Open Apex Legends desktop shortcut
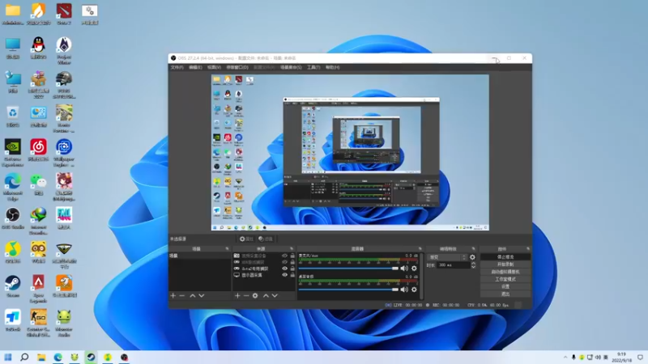Screen dimensions: 648x364 [x=38, y=289]
